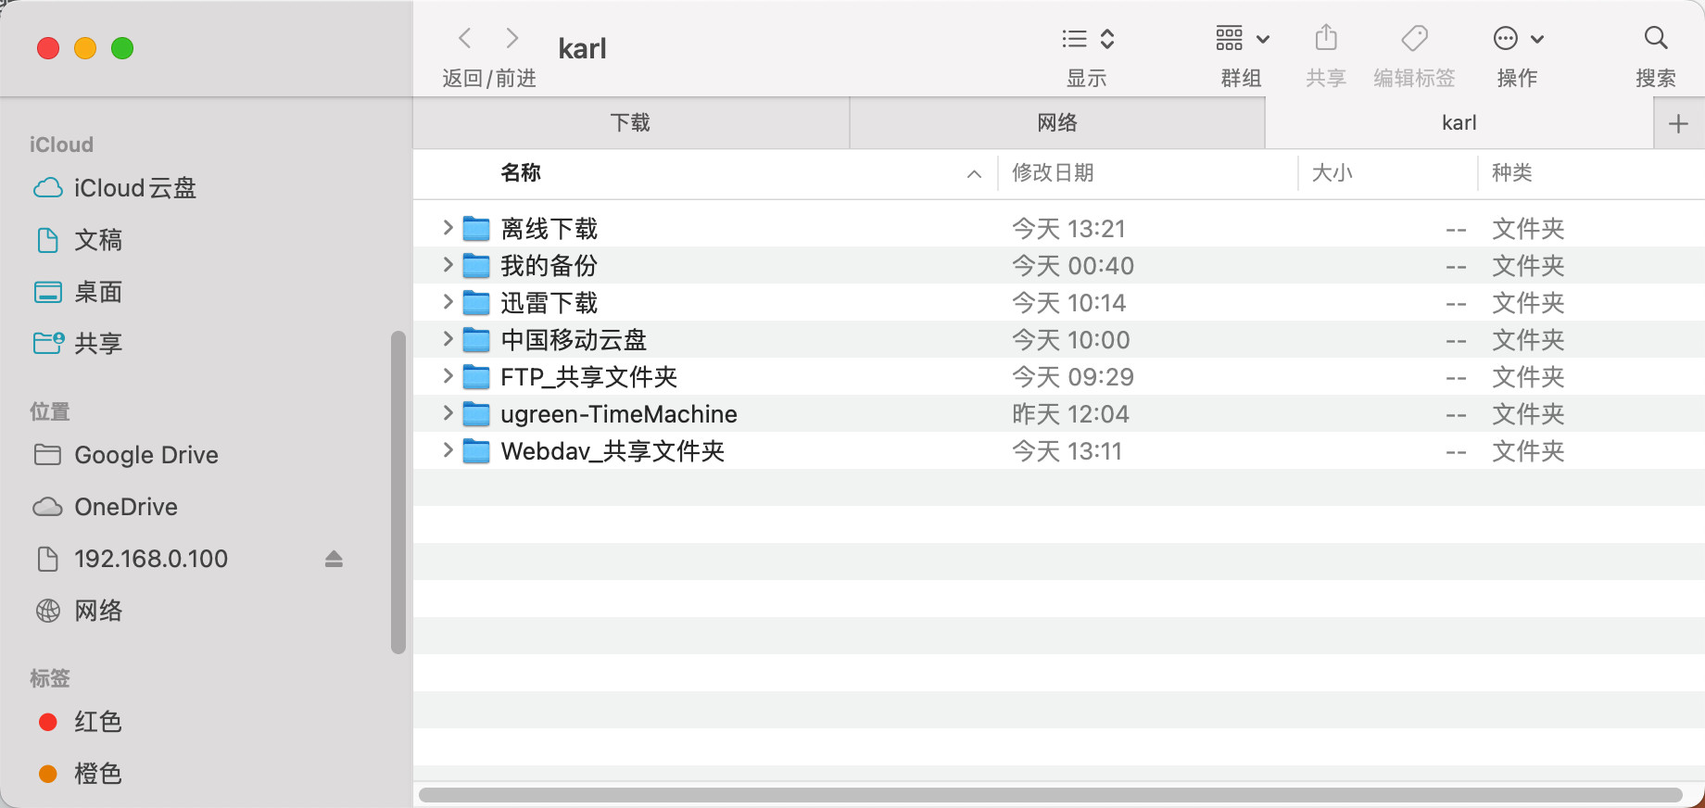
Task: Click the 标签 section header
Action: (50, 678)
